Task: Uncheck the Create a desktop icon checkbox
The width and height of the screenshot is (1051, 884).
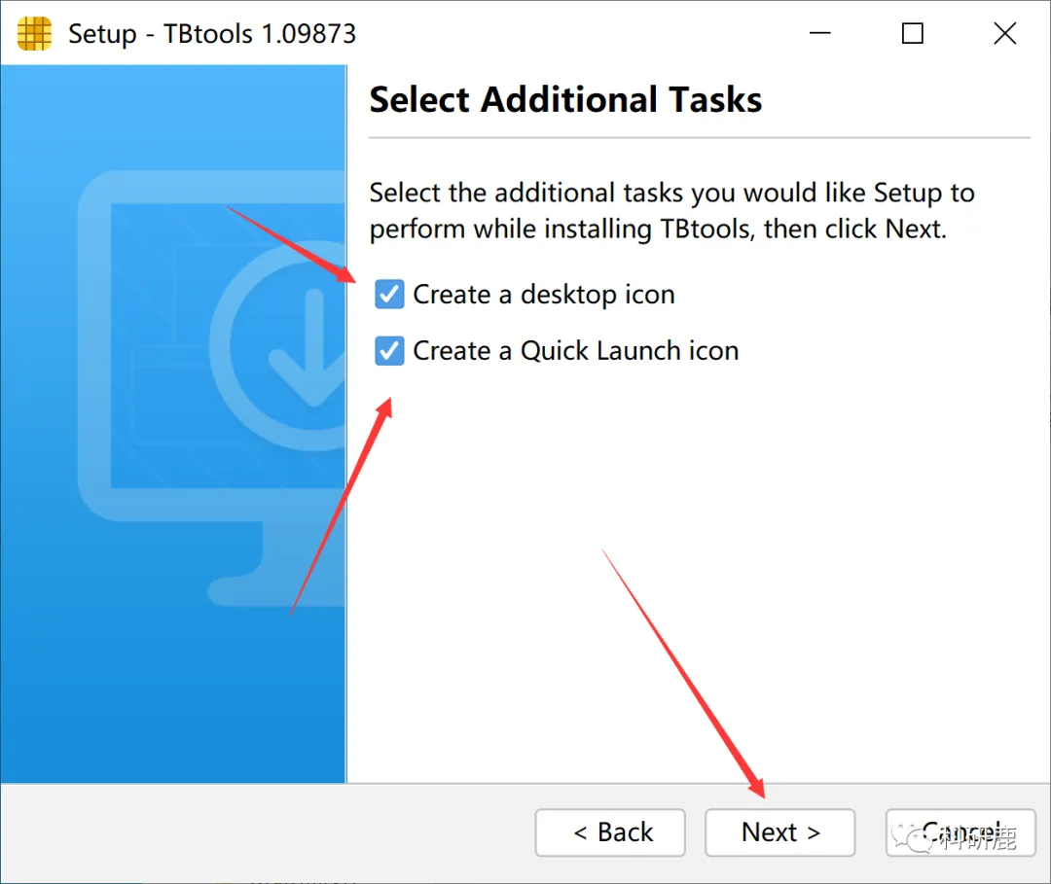Action: click(x=389, y=294)
